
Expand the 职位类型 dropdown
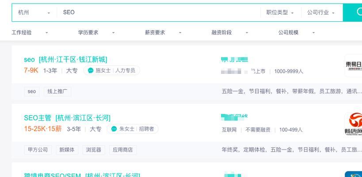pos(280,12)
